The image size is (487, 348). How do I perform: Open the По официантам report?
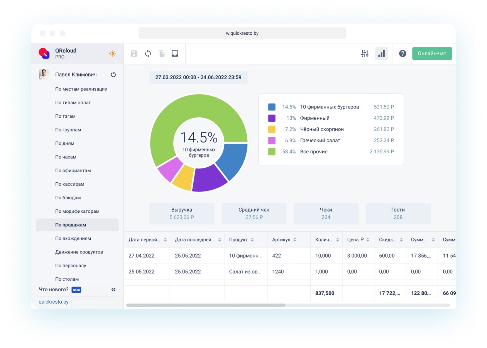tap(73, 171)
